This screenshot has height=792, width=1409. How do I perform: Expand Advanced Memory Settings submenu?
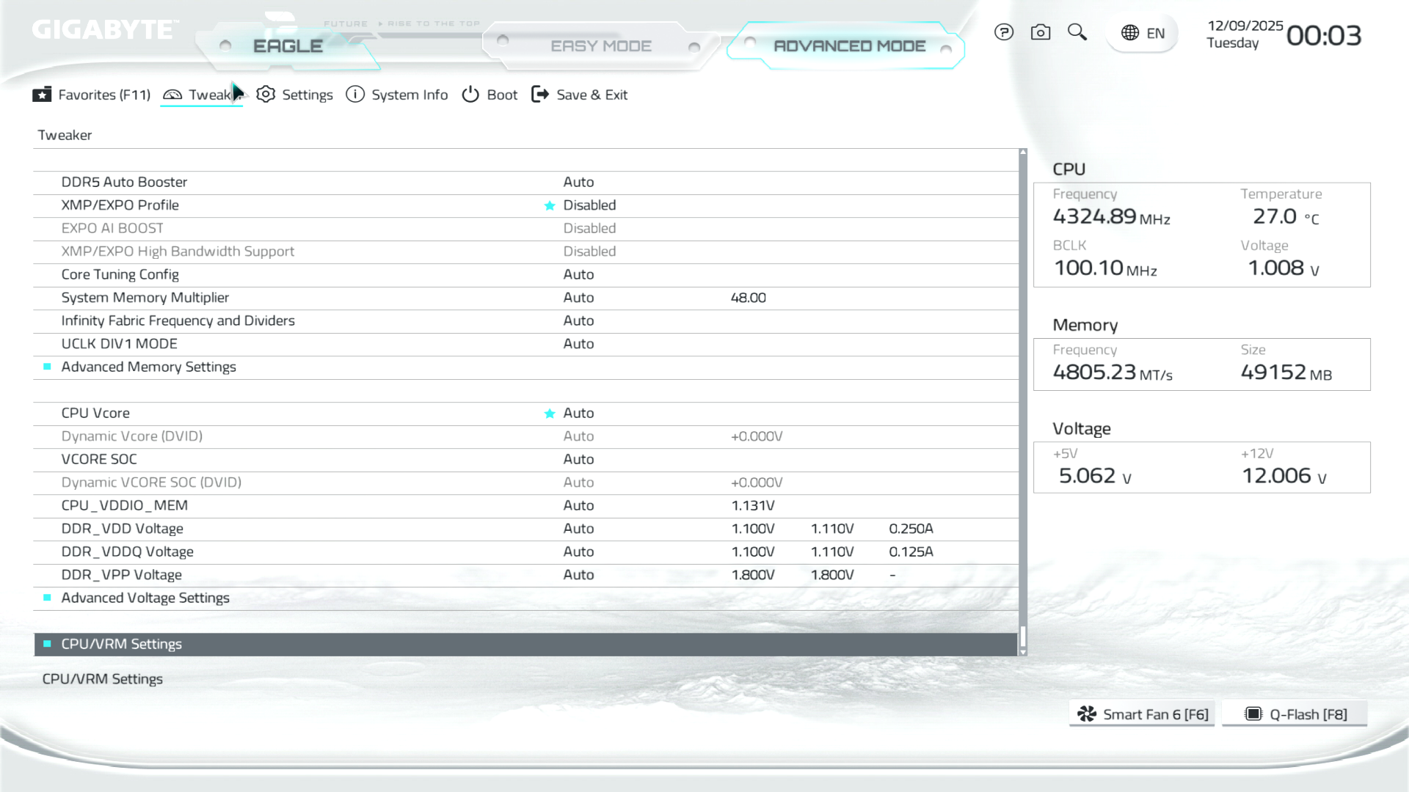pos(148,367)
